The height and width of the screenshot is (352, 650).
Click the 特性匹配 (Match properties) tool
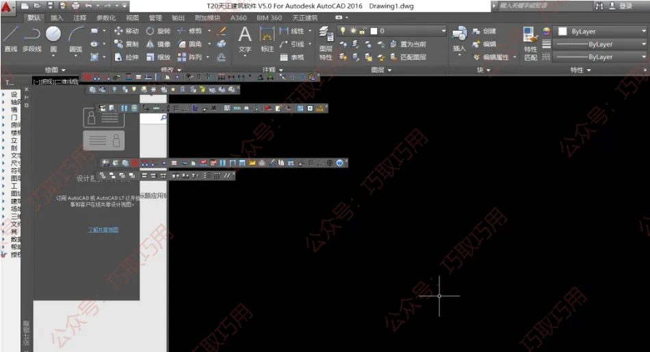click(x=531, y=44)
